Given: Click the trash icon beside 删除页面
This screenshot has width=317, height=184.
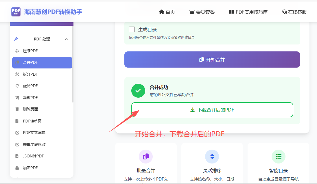Looking at the screenshot, I should (x=17, y=109).
